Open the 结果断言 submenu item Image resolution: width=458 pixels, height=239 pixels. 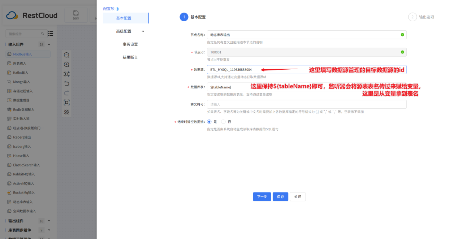click(130, 57)
